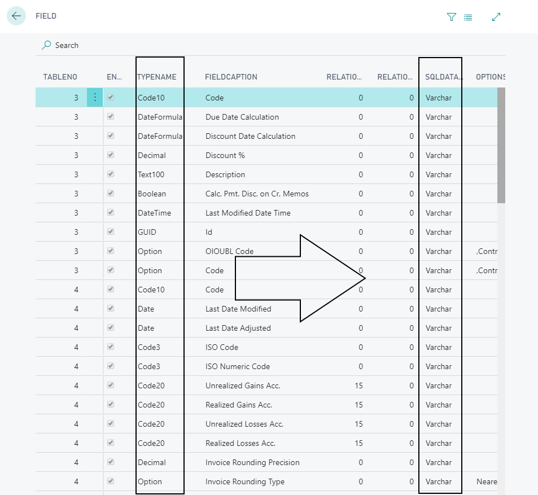Select the Due Date Calculation row
Screen dimensions: 538x495
point(243,117)
